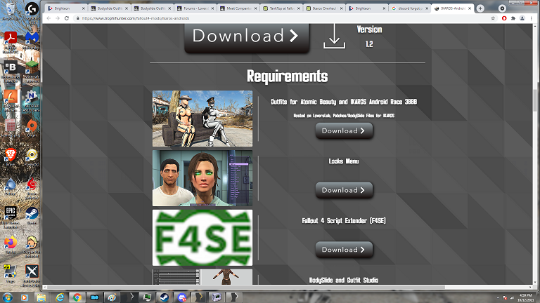Open the Chrome profile avatar
The width and height of the screenshot is (540, 303).
[x=522, y=18]
